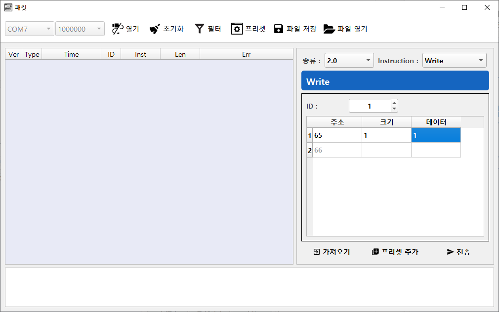The width and height of the screenshot is (499, 312).
Task: Click the 파일 열기 folder icon
Action: click(329, 29)
